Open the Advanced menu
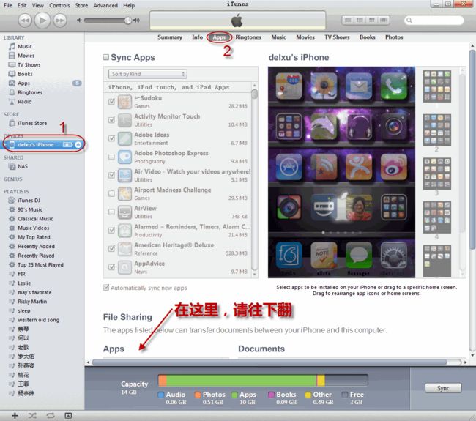 click(105, 5)
